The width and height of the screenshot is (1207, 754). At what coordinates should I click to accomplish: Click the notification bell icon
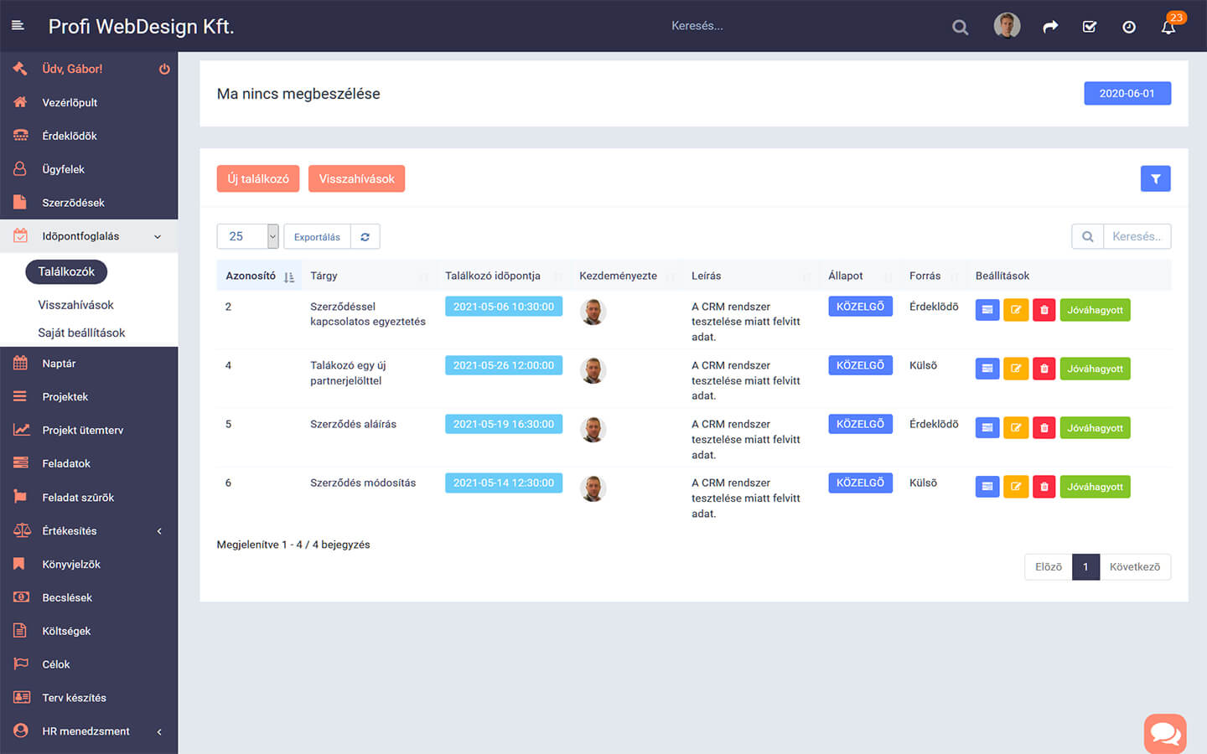pyautogui.click(x=1168, y=27)
